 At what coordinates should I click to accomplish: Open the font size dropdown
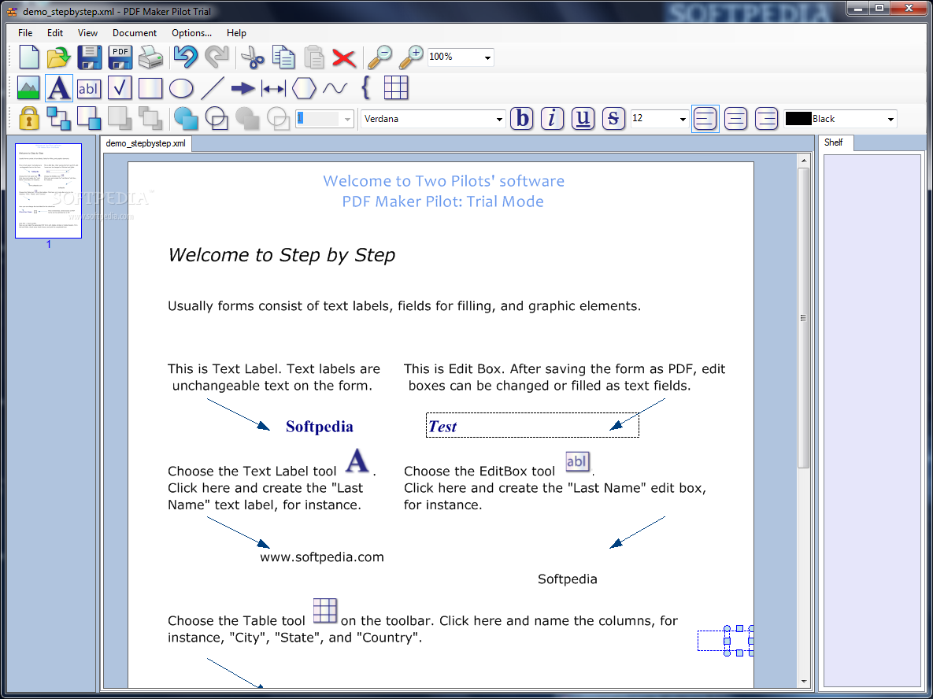pos(683,119)
